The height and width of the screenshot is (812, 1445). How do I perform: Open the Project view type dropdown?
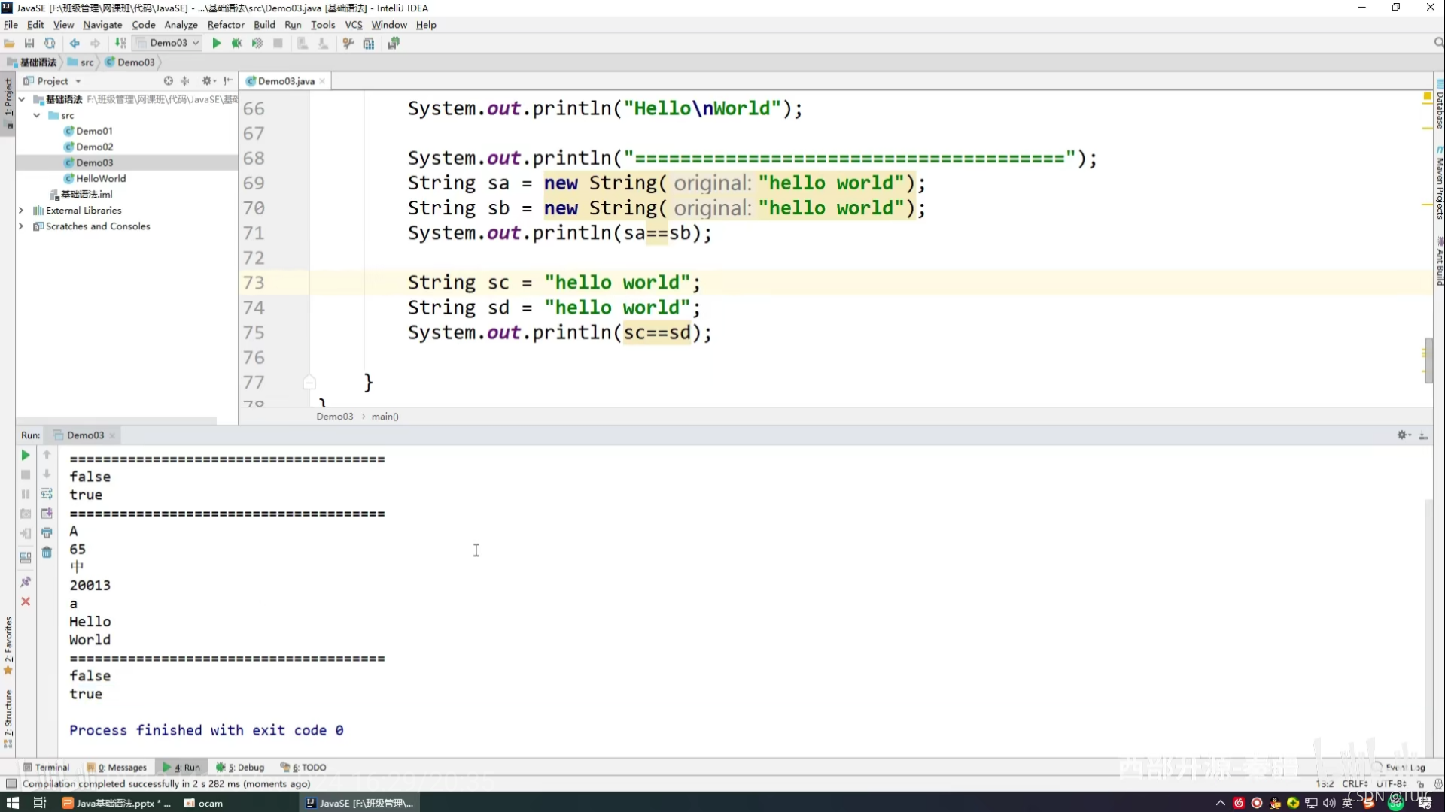click(x=78, y=81)
